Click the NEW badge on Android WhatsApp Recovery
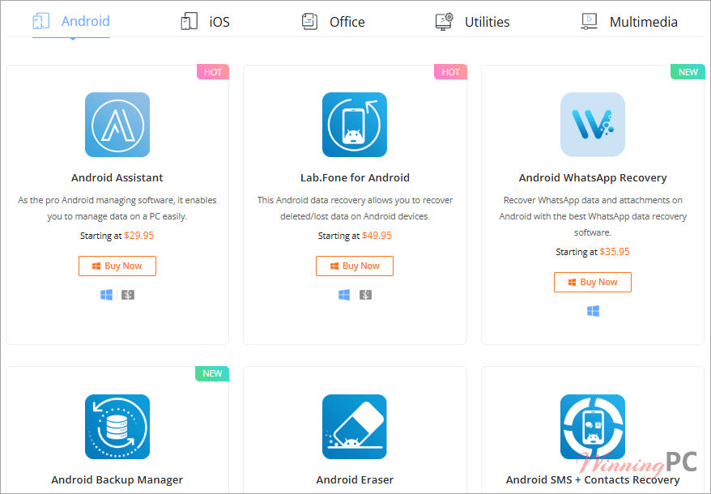The width and height of the screenshot is (711, 494). (x=688, y=72)
